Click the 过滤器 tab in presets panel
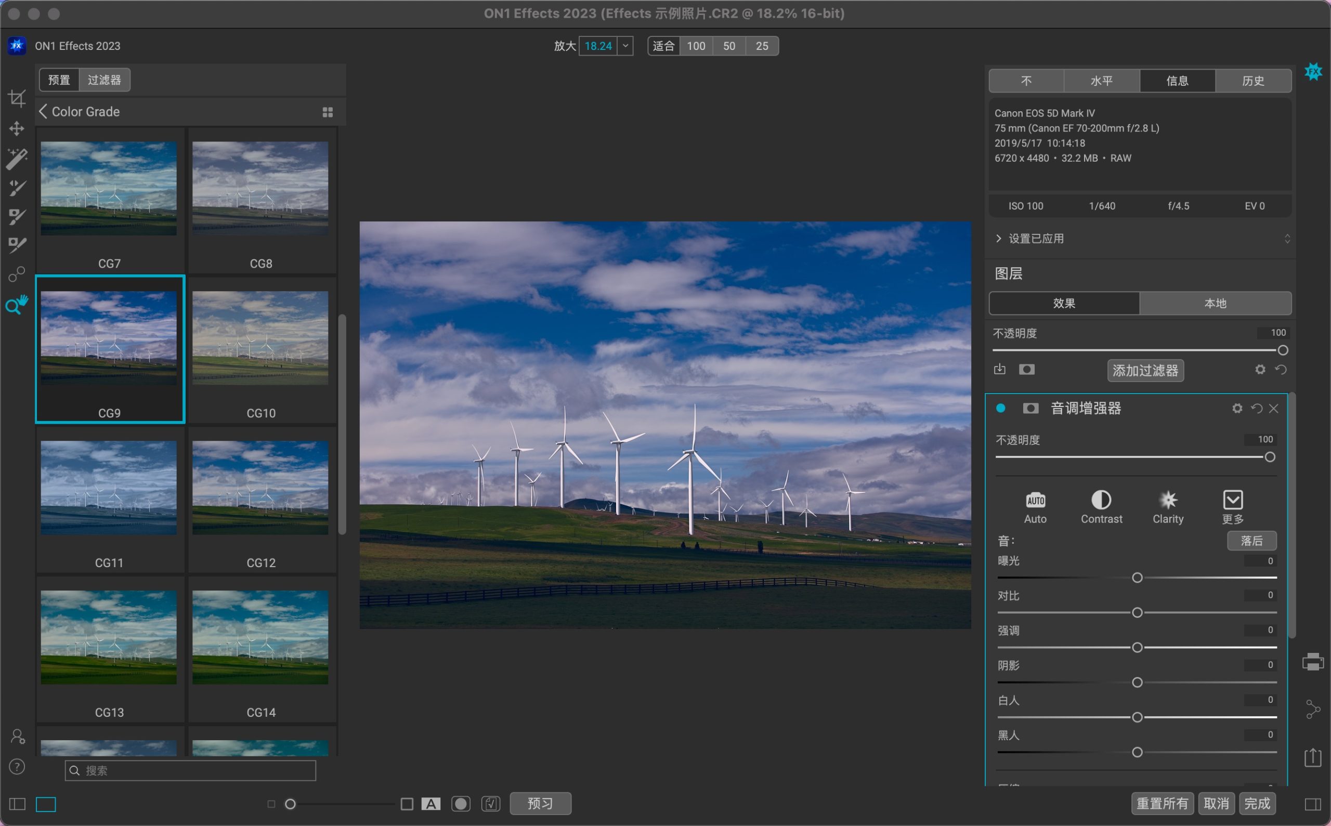 tap(105, 79)
